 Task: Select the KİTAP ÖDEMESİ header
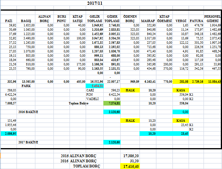(164, 19)
